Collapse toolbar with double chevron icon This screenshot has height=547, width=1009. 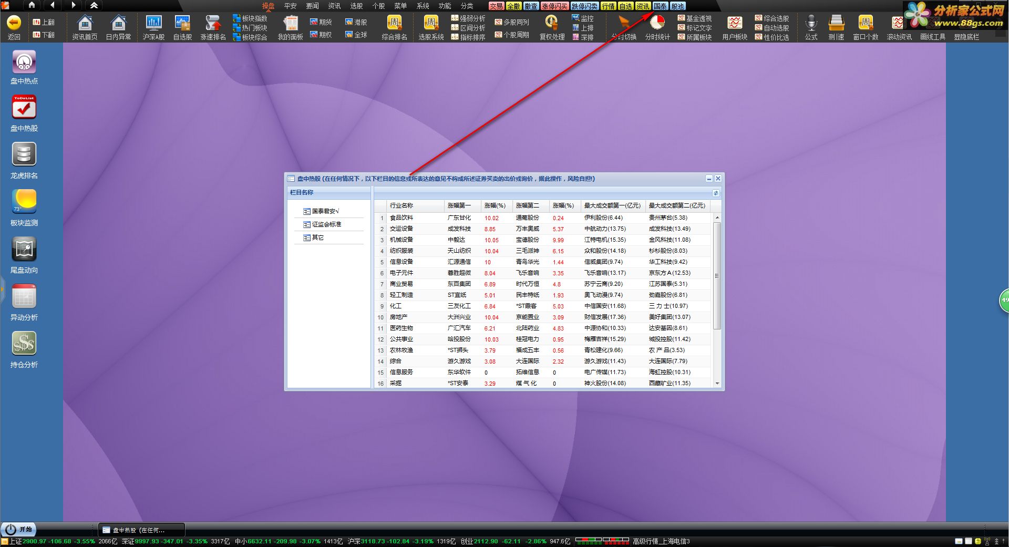[94, 5]
